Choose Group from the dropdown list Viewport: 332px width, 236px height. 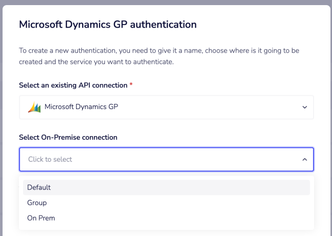37,202
